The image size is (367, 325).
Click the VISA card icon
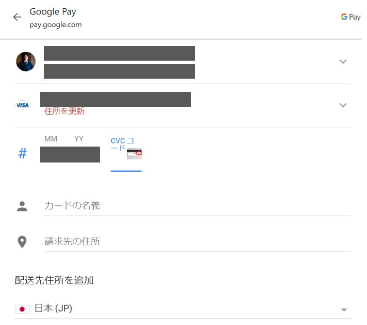pos(23,105)
